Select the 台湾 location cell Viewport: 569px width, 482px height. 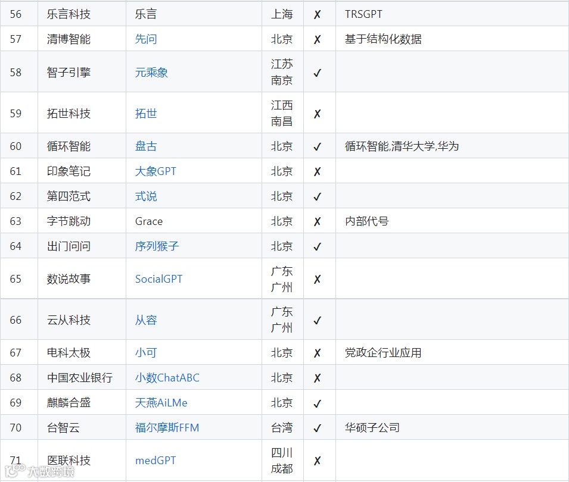[282, 428]
